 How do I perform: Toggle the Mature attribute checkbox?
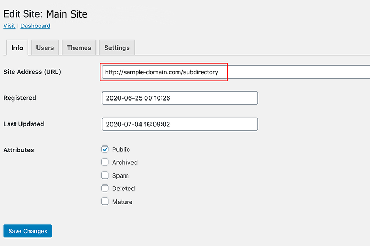pyautogui.click(x=105, y=202)
